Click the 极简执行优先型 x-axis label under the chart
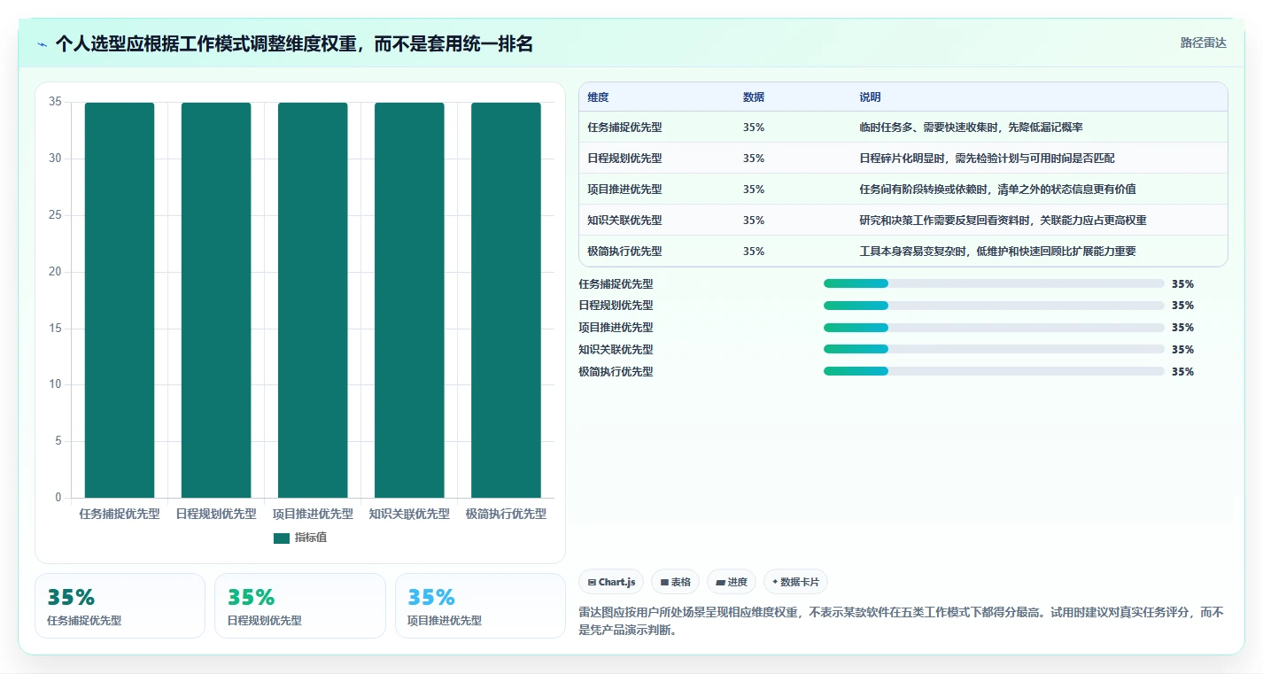The width and height of the screenshot is (1263, 674). click(506, 514)
